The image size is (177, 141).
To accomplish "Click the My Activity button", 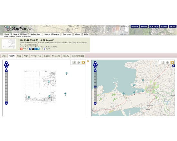I will click(154, 26).
